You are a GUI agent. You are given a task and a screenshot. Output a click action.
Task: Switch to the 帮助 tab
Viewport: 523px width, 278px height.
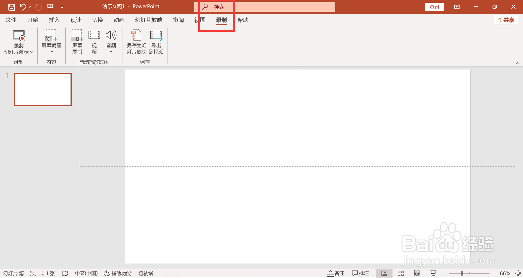point(243,20)
